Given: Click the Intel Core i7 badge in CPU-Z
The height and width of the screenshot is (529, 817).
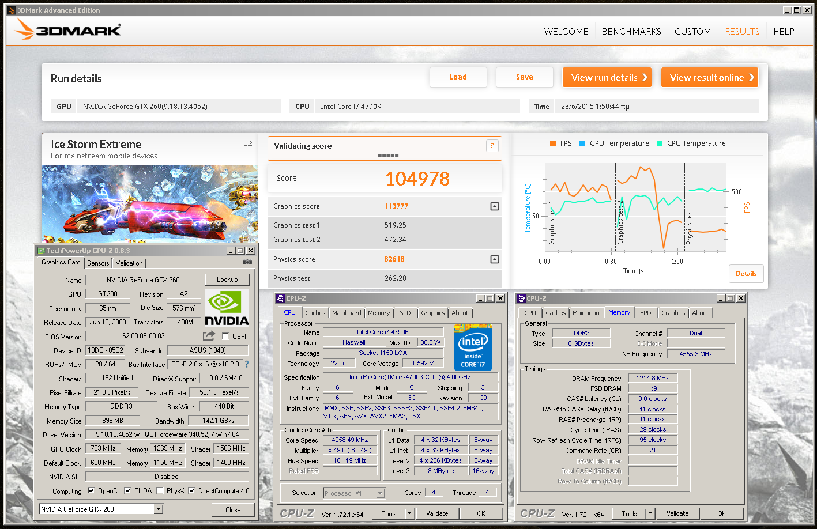Looking at the screenshot, I should pyautogui.click(x=473, y=347).
